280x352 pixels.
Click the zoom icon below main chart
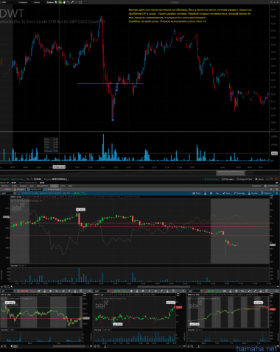point(5,286)
